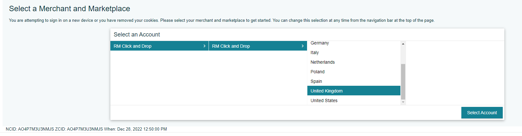Click the marketplace list scroll-down arrow
Viewport: 522px width, 136px height.
(x=403, y=102)
